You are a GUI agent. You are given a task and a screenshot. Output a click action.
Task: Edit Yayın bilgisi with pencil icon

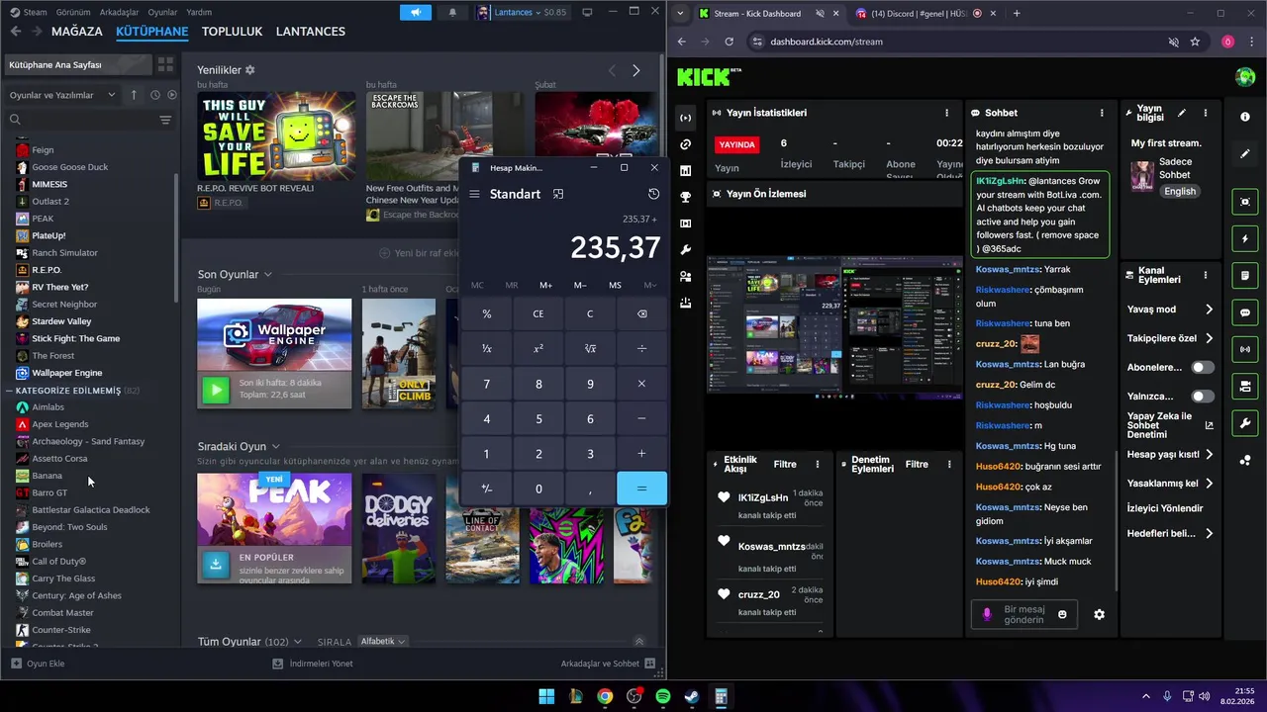[1181, 113]
